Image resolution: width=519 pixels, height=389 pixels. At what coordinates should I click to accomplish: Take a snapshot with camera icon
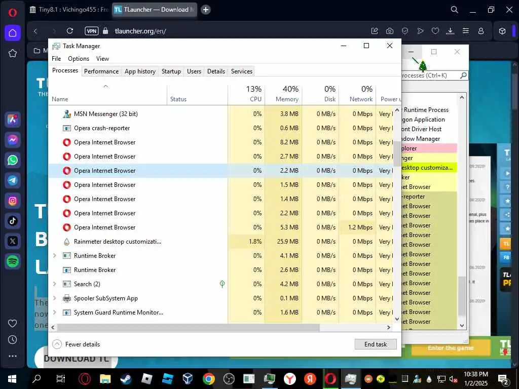click(390, 31)
